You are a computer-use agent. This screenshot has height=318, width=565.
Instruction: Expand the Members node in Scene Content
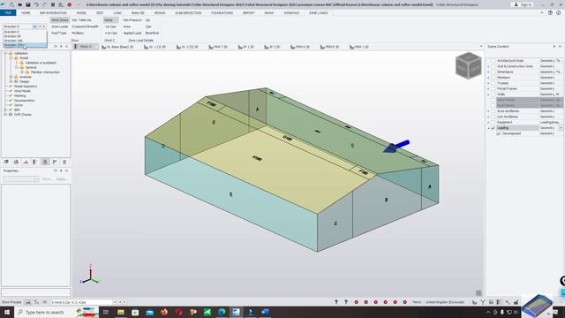(488, 78)
